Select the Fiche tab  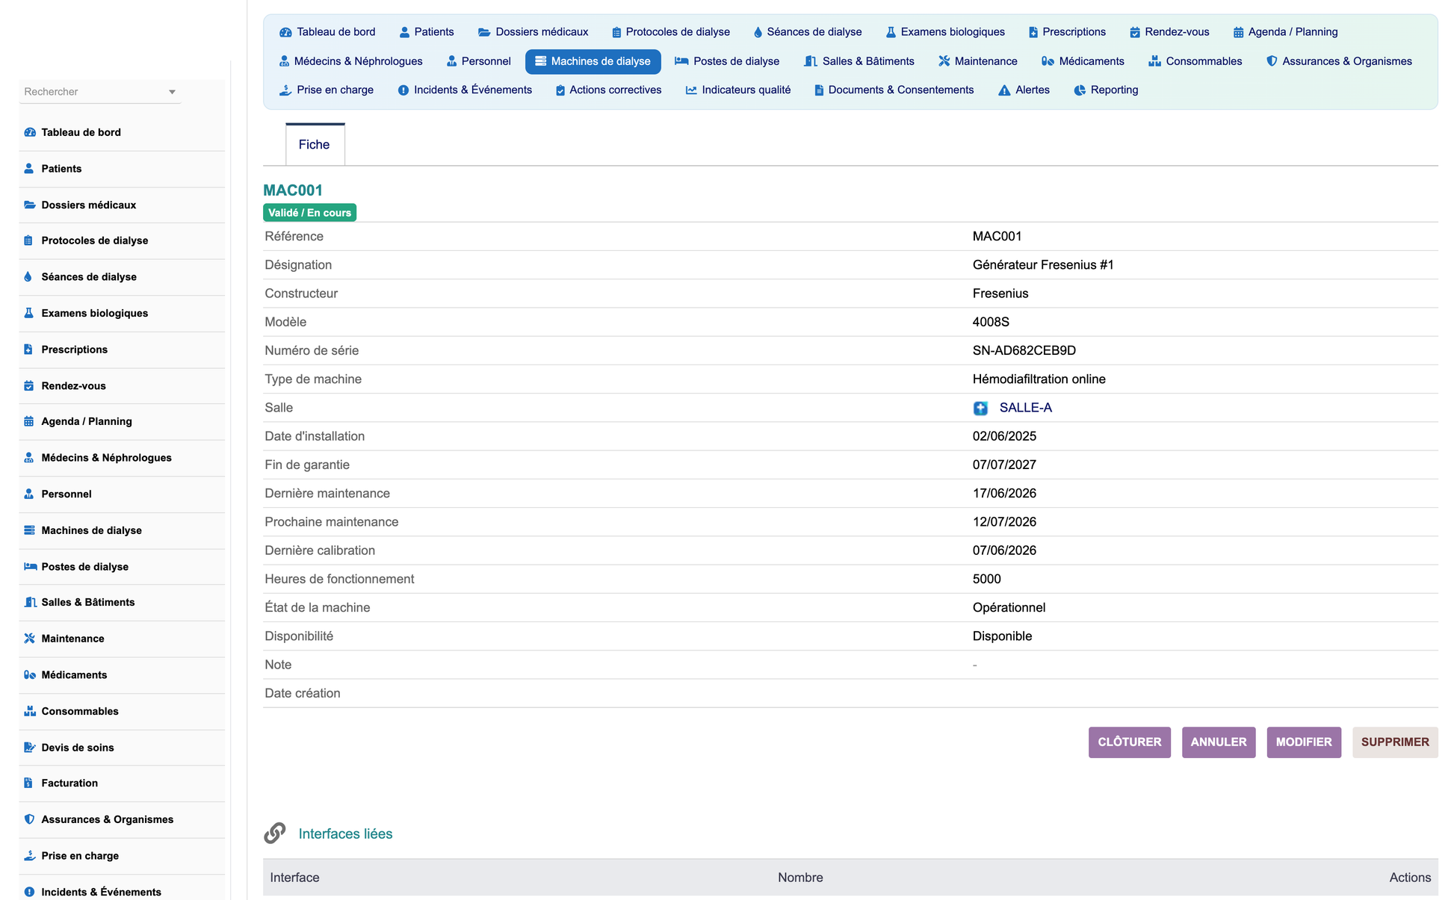point(315,145)
